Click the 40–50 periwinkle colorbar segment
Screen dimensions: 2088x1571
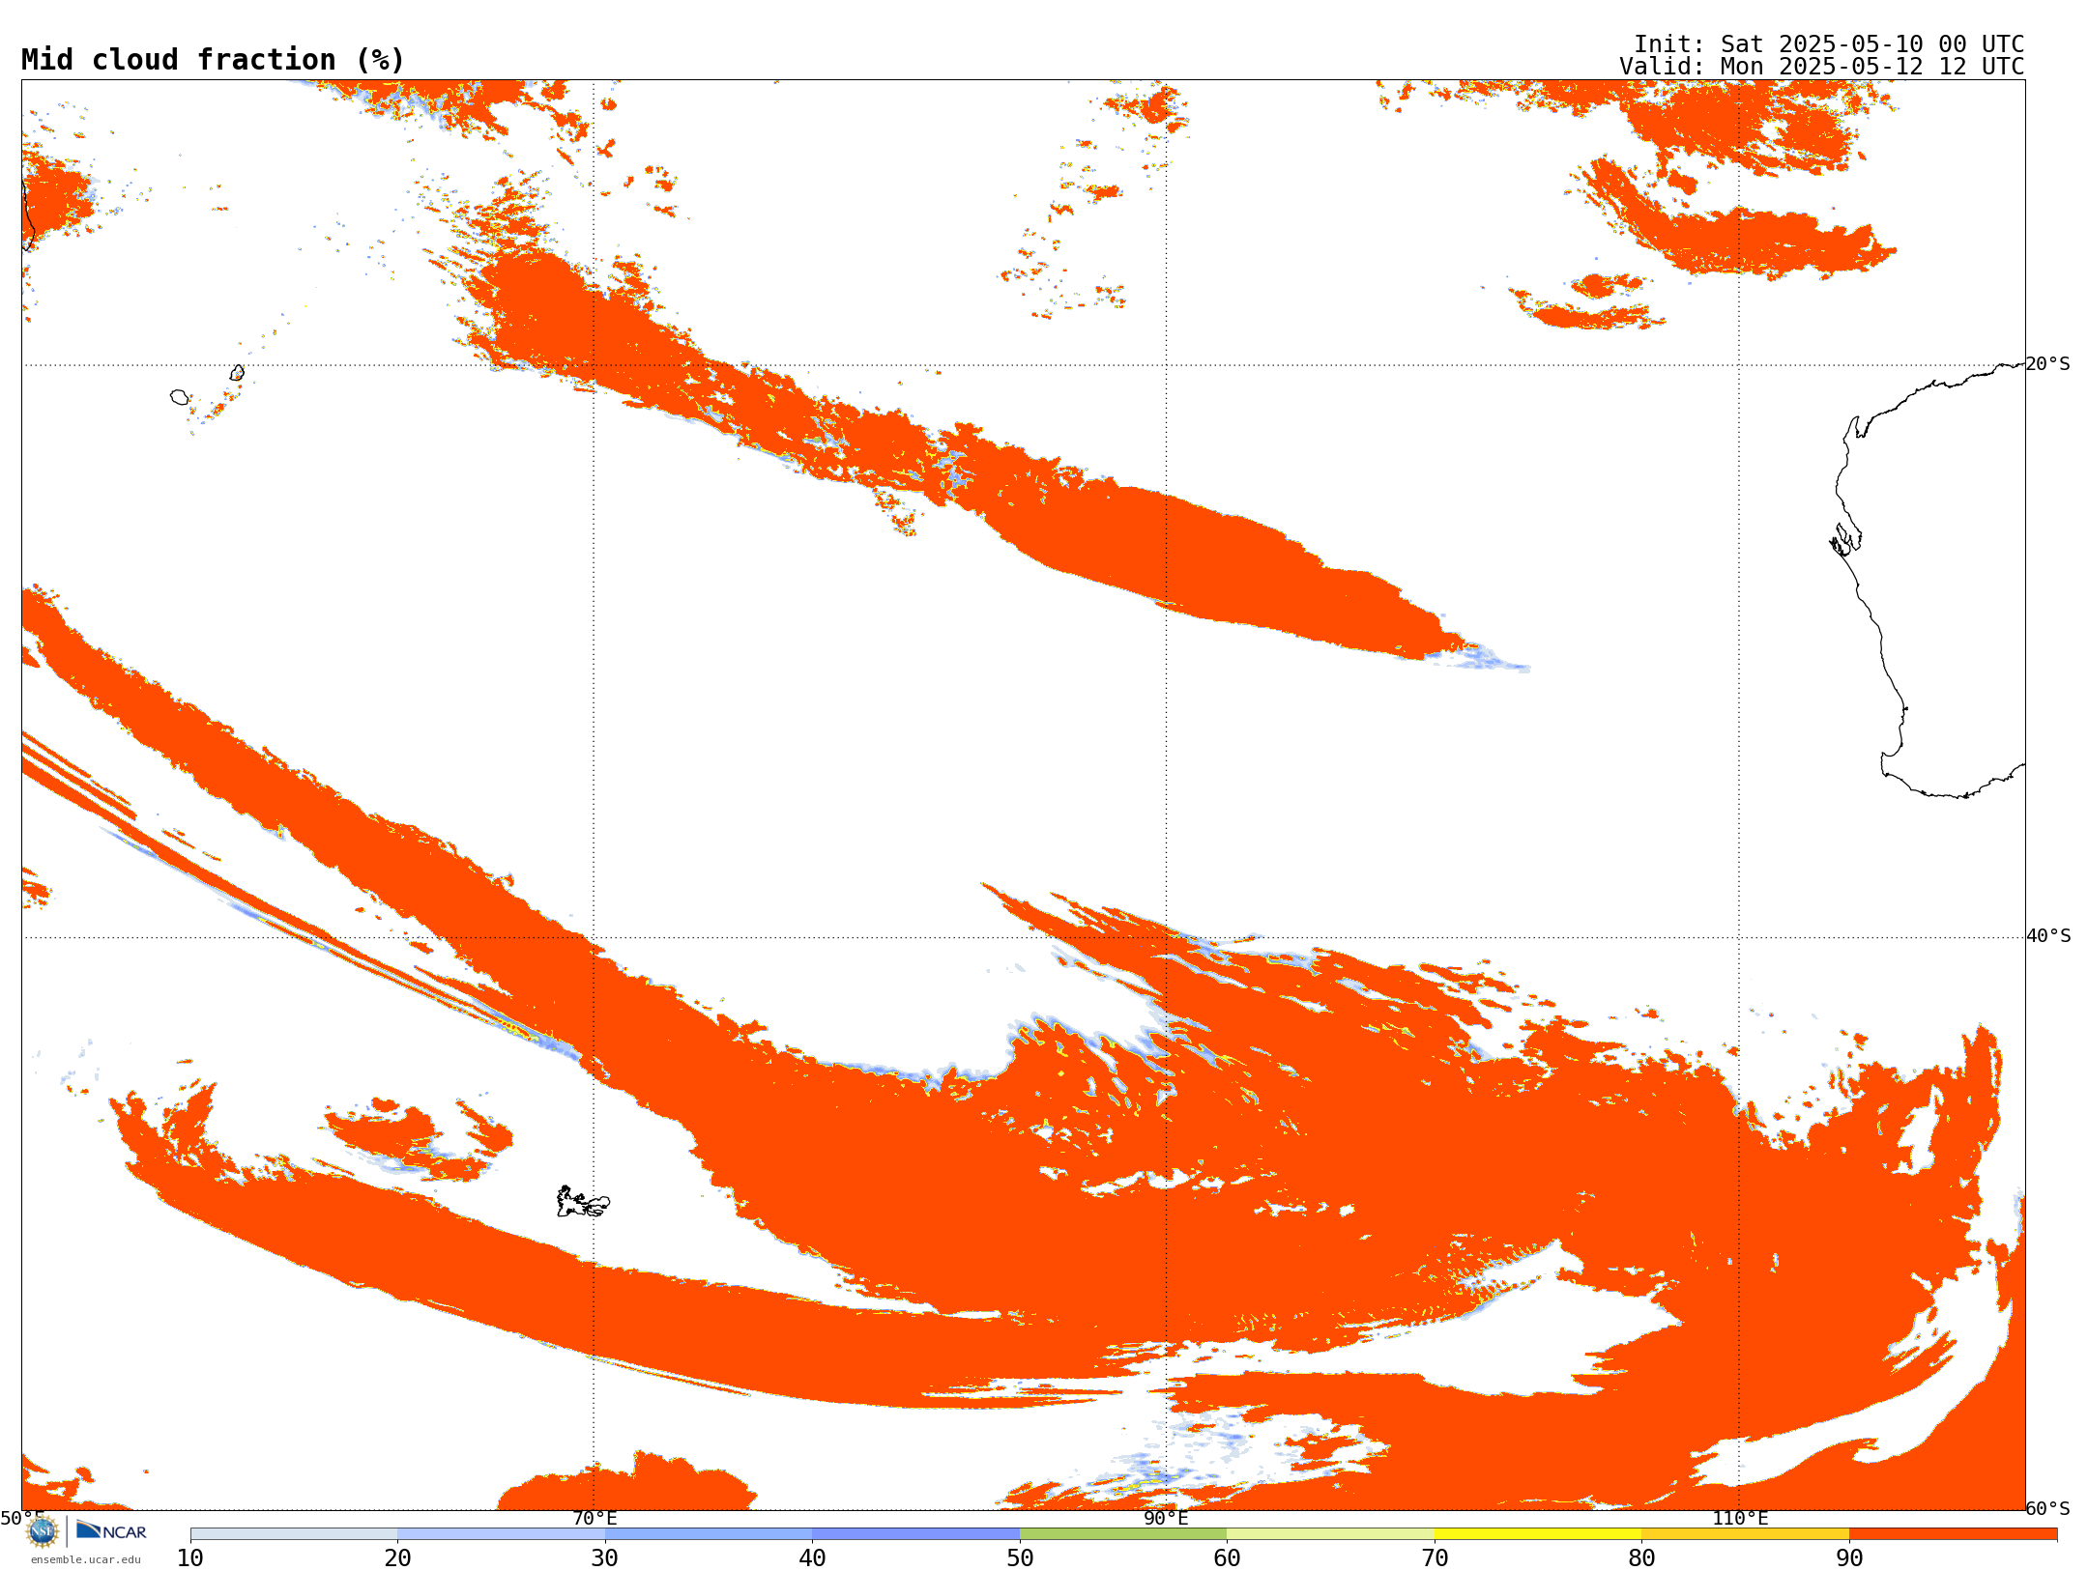pyautogui.click(x=915, y=1534)
